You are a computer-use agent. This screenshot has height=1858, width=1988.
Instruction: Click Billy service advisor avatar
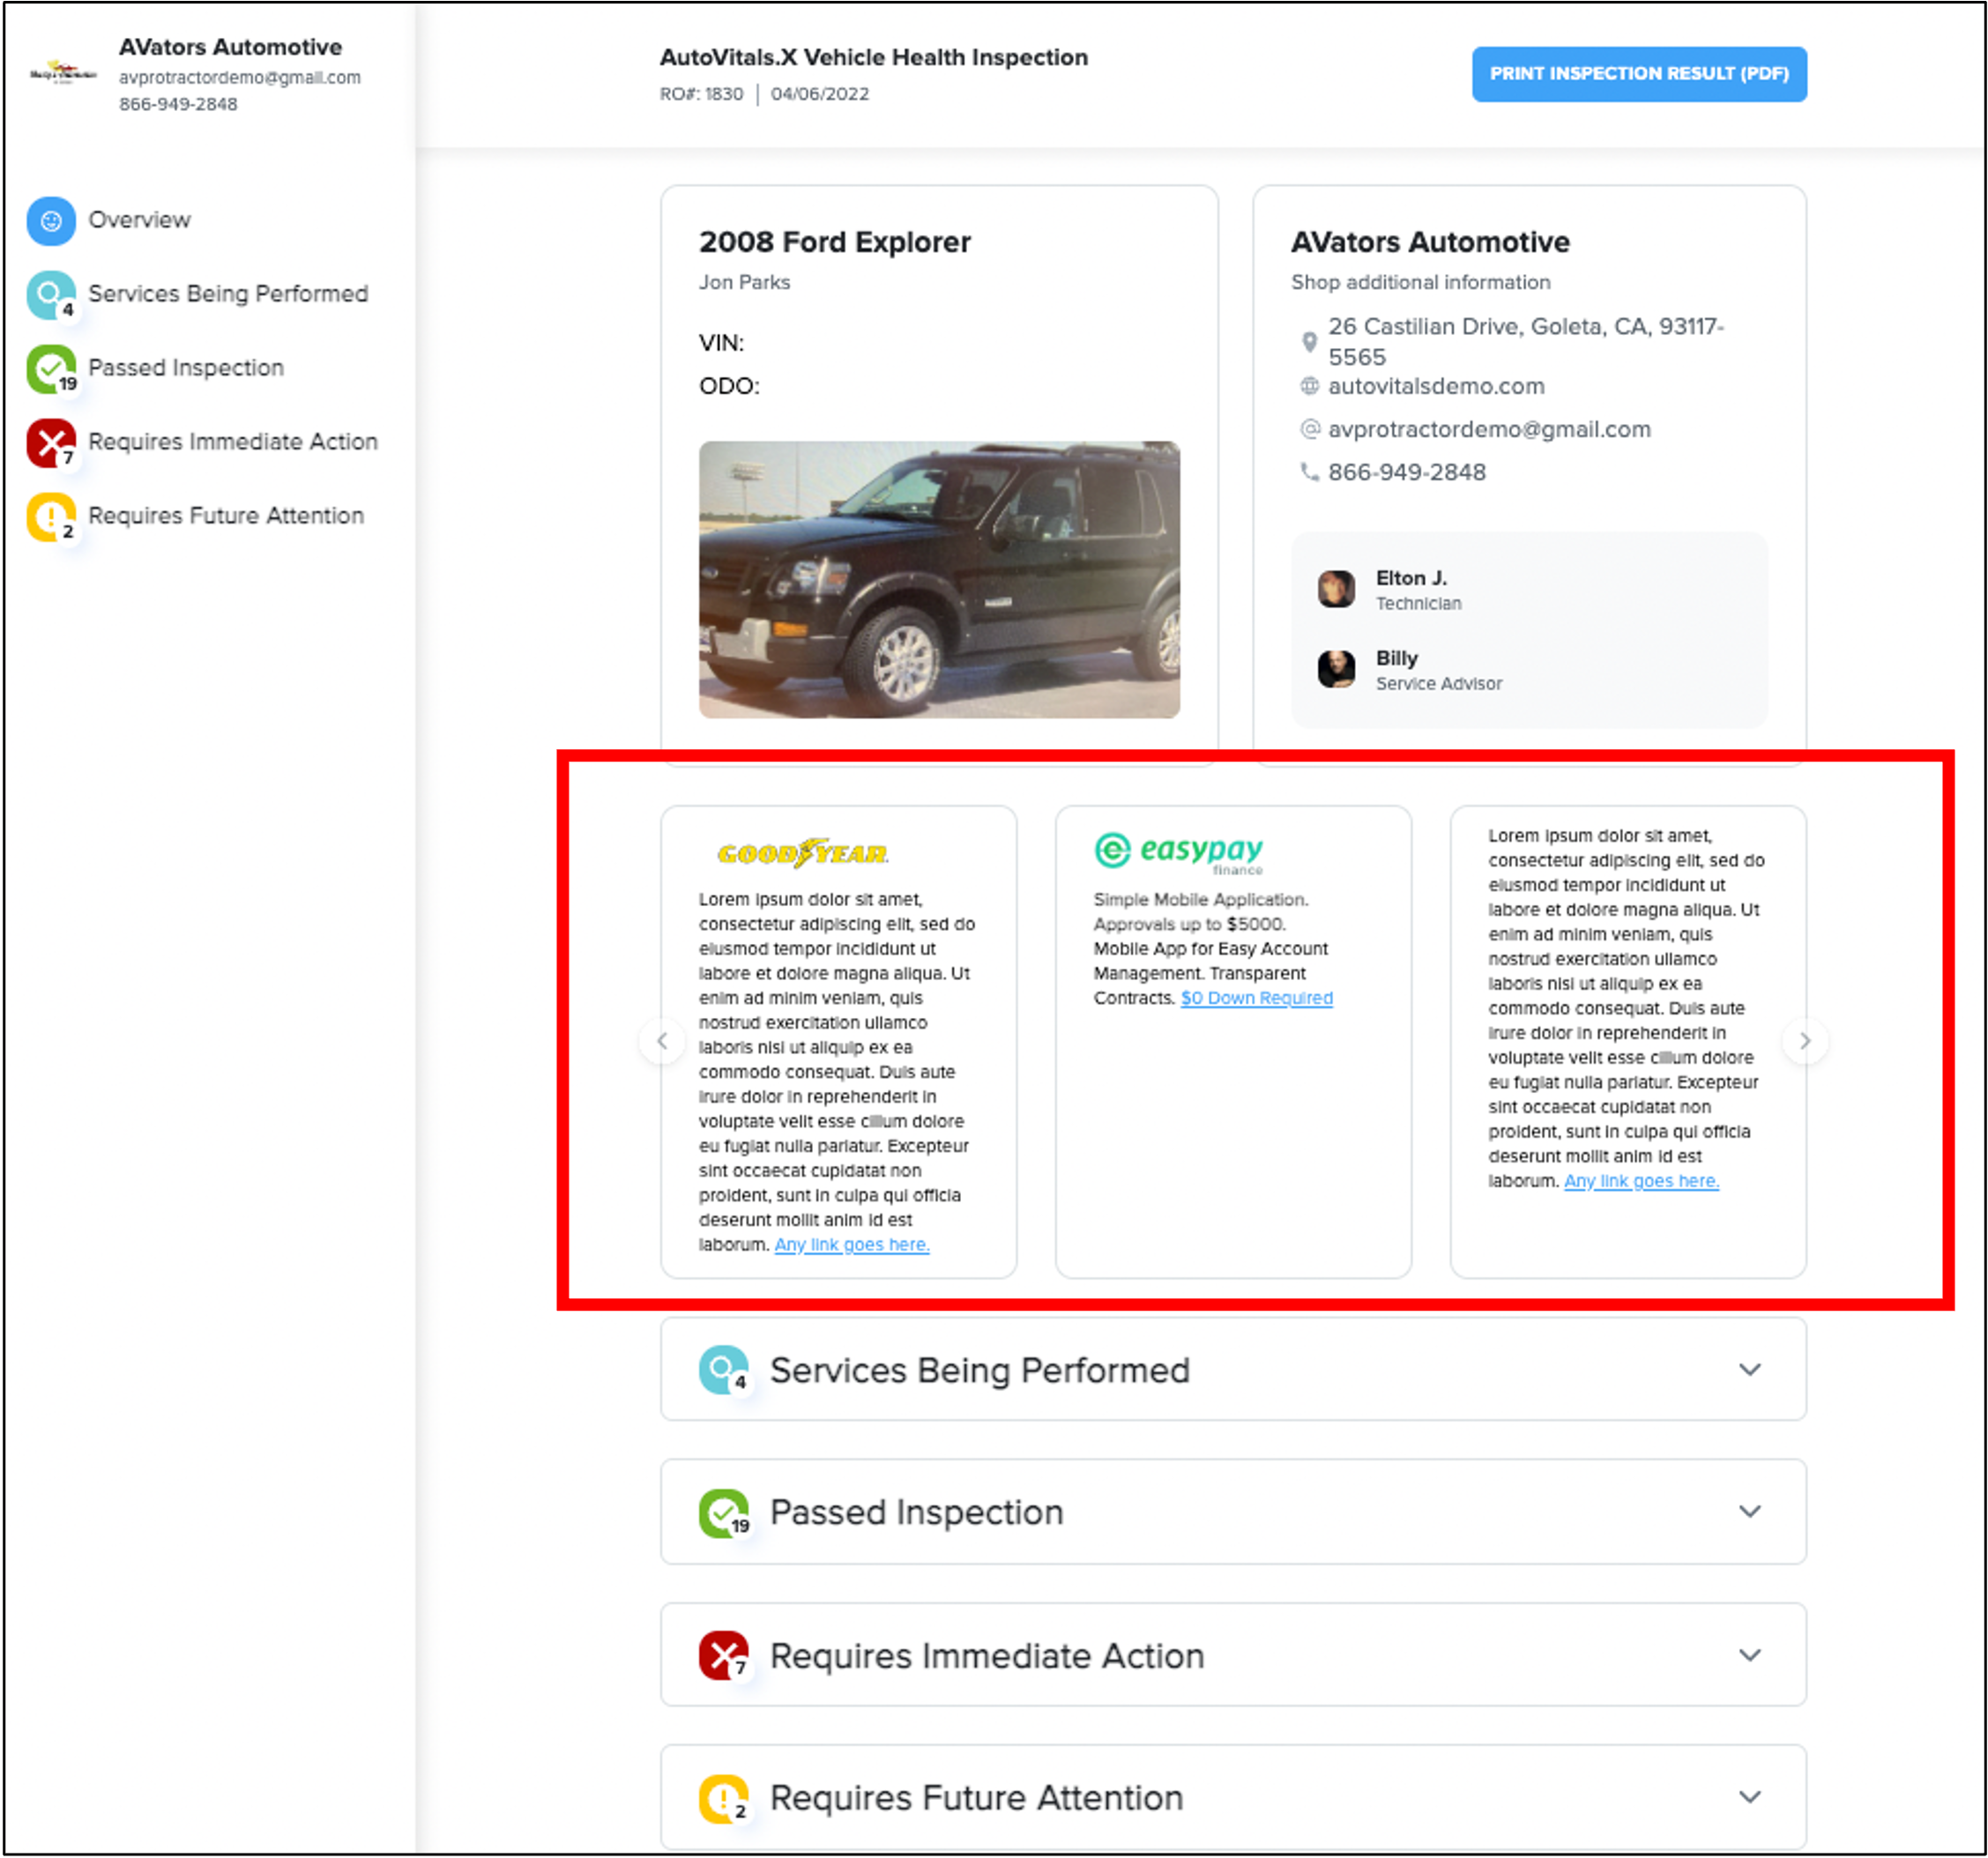click(1336, 669)
